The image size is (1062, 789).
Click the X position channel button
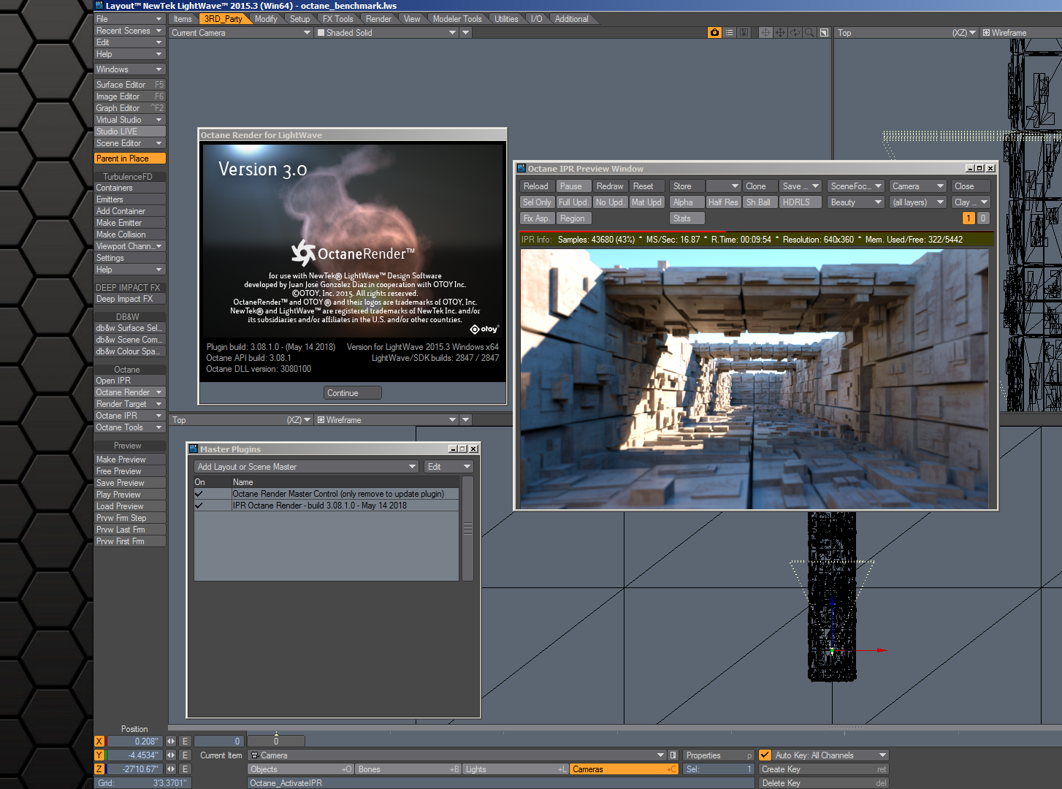click(x=99, y=742)
